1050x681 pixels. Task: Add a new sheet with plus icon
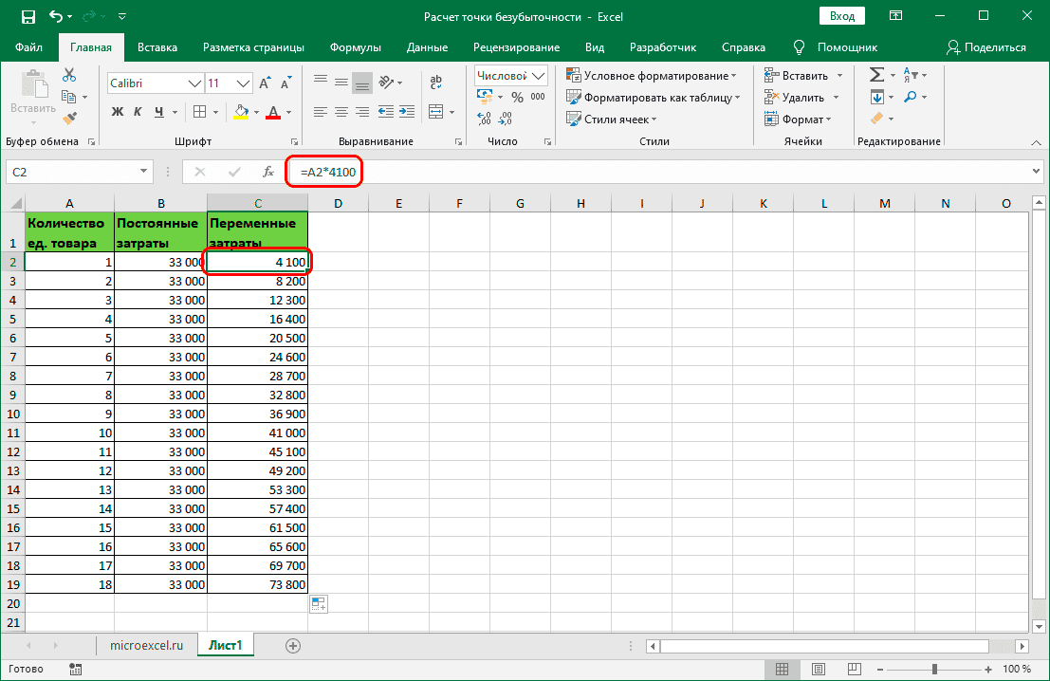point(293,646)
